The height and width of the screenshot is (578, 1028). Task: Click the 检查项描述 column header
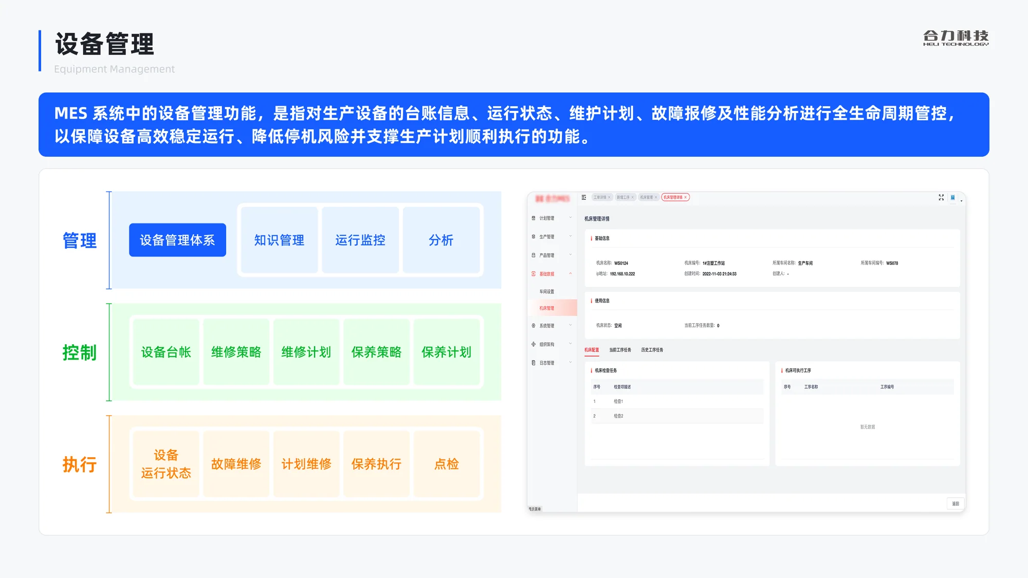tap(622, 387)
